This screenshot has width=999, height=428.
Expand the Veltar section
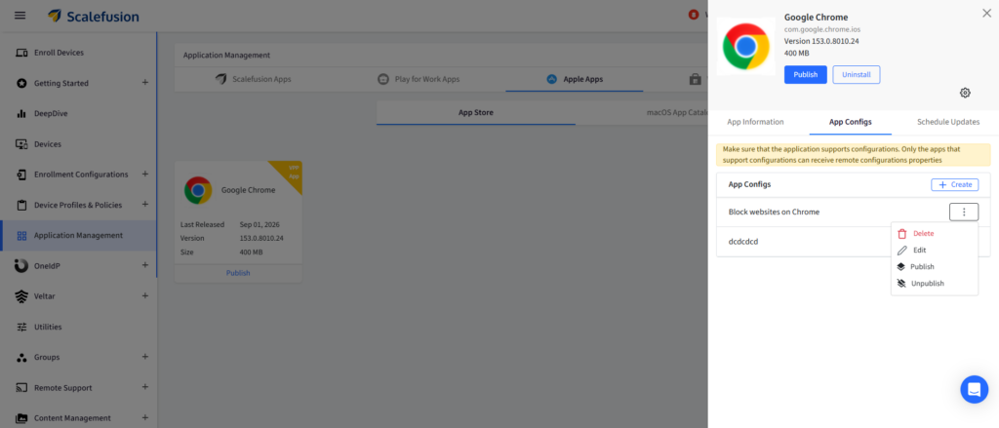[145, 296]
